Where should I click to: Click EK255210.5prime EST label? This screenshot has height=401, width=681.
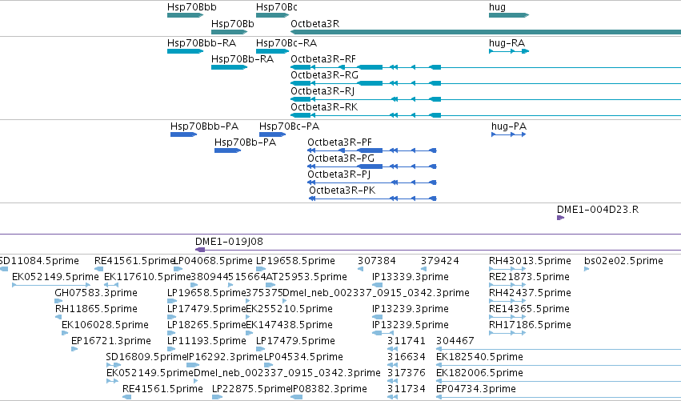pos(289,309)
